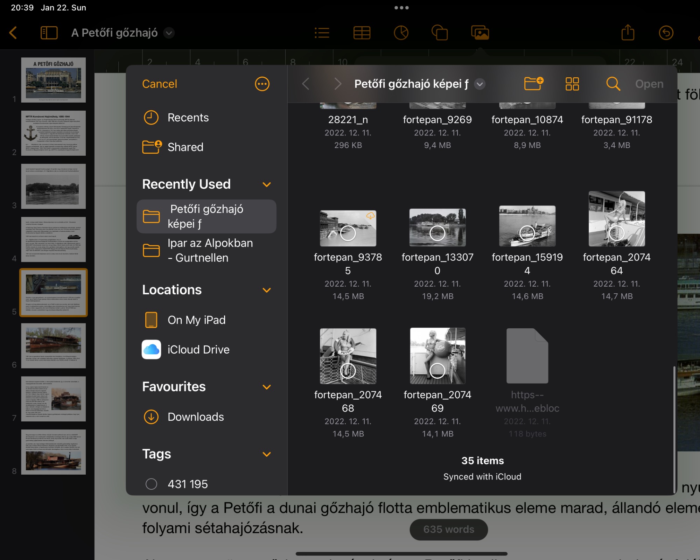Toggle the sidebar view options icon
The image size is (700, 560).
click(x=49, y=33)
